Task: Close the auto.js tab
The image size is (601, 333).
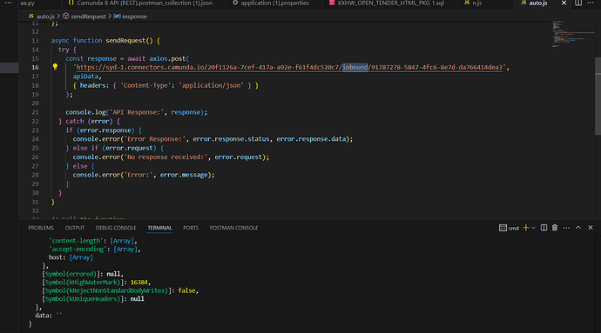Action: pos(564,3)
